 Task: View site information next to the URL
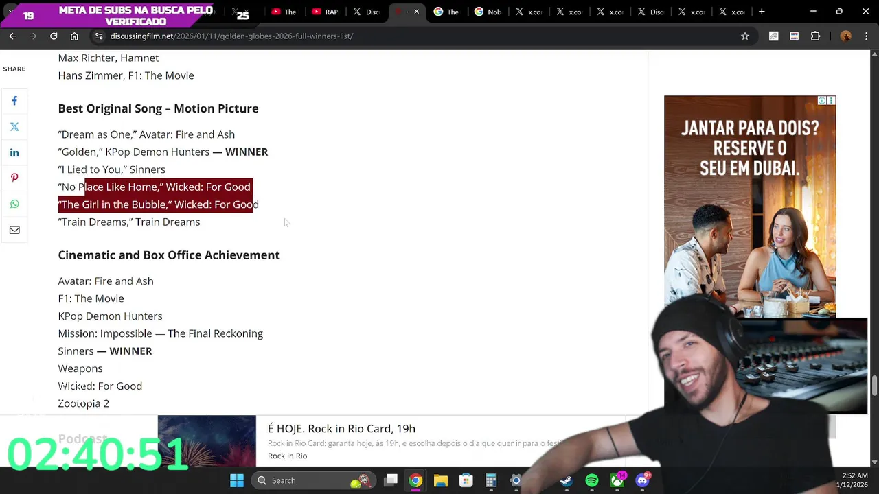pyautogui.click(x=99, y=36)
